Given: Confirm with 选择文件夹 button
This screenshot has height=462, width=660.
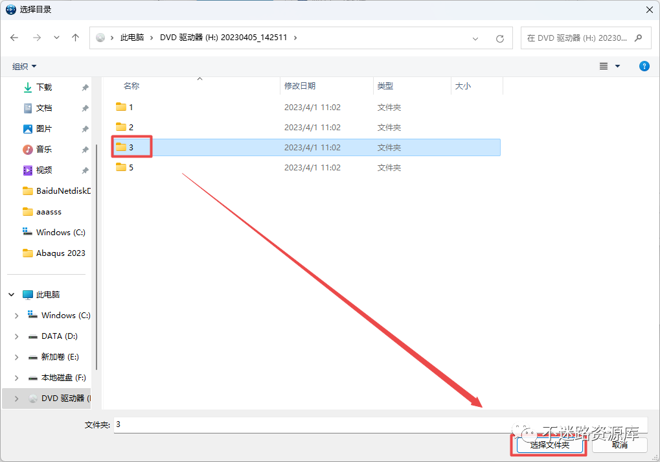Looking at the screenshot, I should [x=549, y=445].
